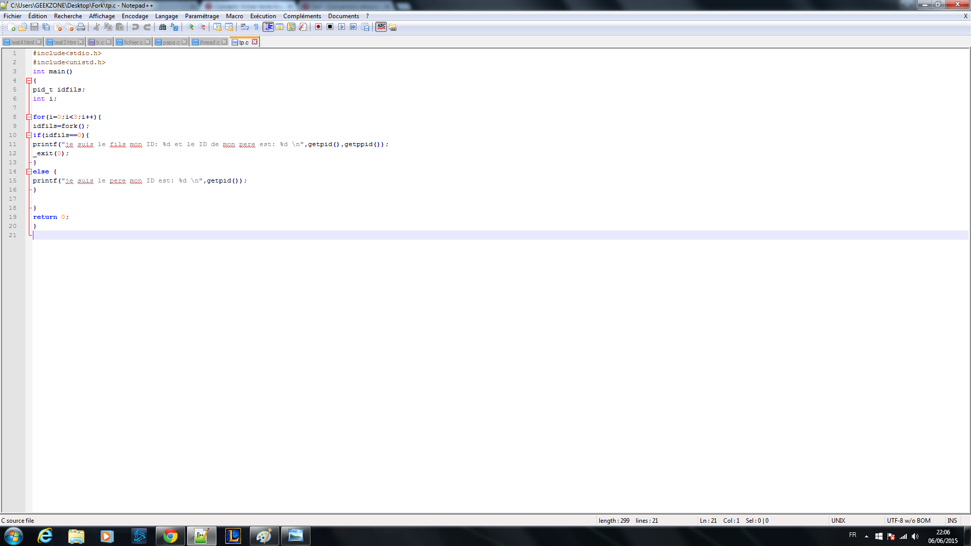This screenshot has width=971, height=546.
Task: Click the Find binoculars icon
Action: point(162,27)
